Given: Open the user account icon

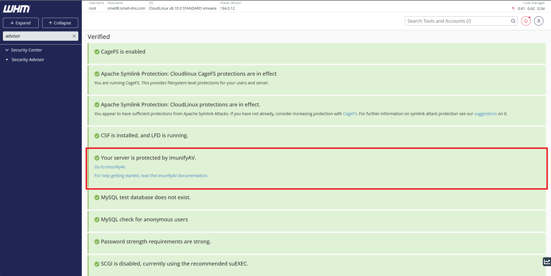Looking at the screenshot, I should tap(538, 21).
